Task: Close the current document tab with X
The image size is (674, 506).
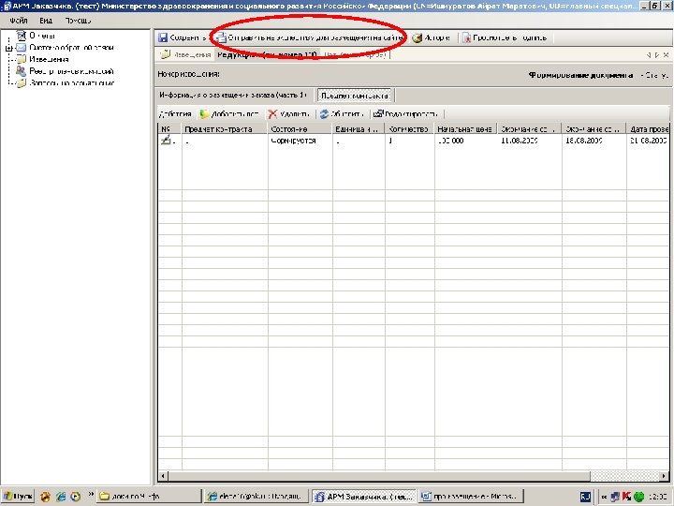Action: coord(666,54)
